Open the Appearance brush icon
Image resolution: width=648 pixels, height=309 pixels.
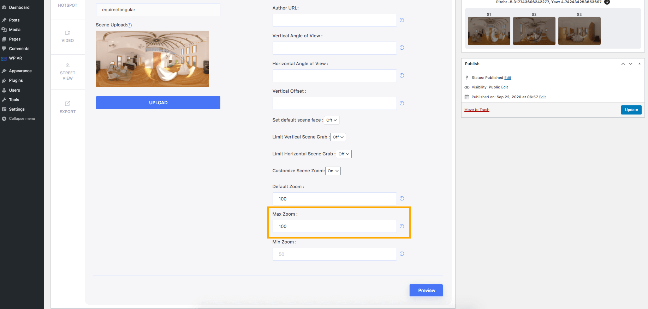4,71
